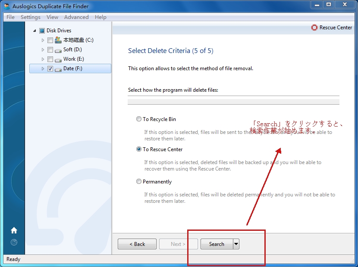Click the Work (E:) drive icon
This screenshot has height=267, width=358.
tap(58, 59)
